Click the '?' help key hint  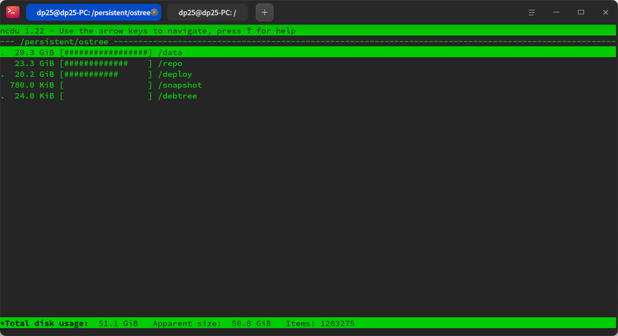tap(249, 31)
